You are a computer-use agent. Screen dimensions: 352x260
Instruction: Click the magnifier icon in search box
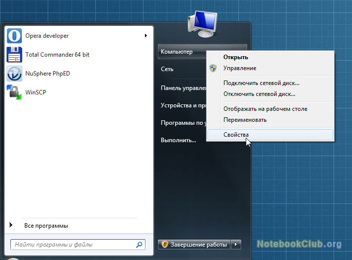click(x=139, y=245)
